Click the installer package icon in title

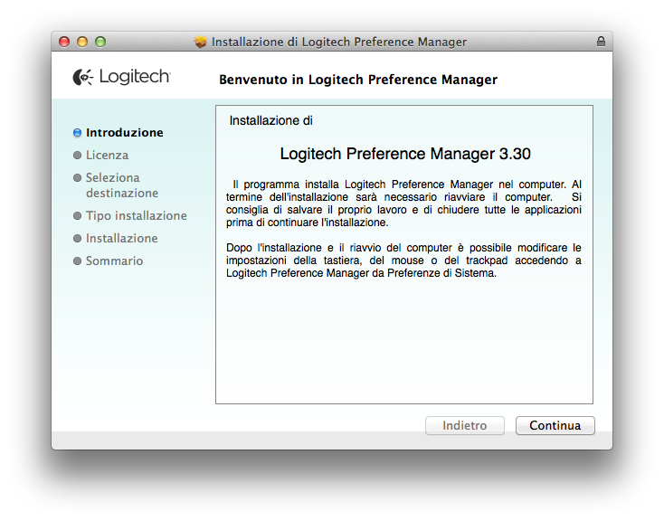[x=200, y=42]
